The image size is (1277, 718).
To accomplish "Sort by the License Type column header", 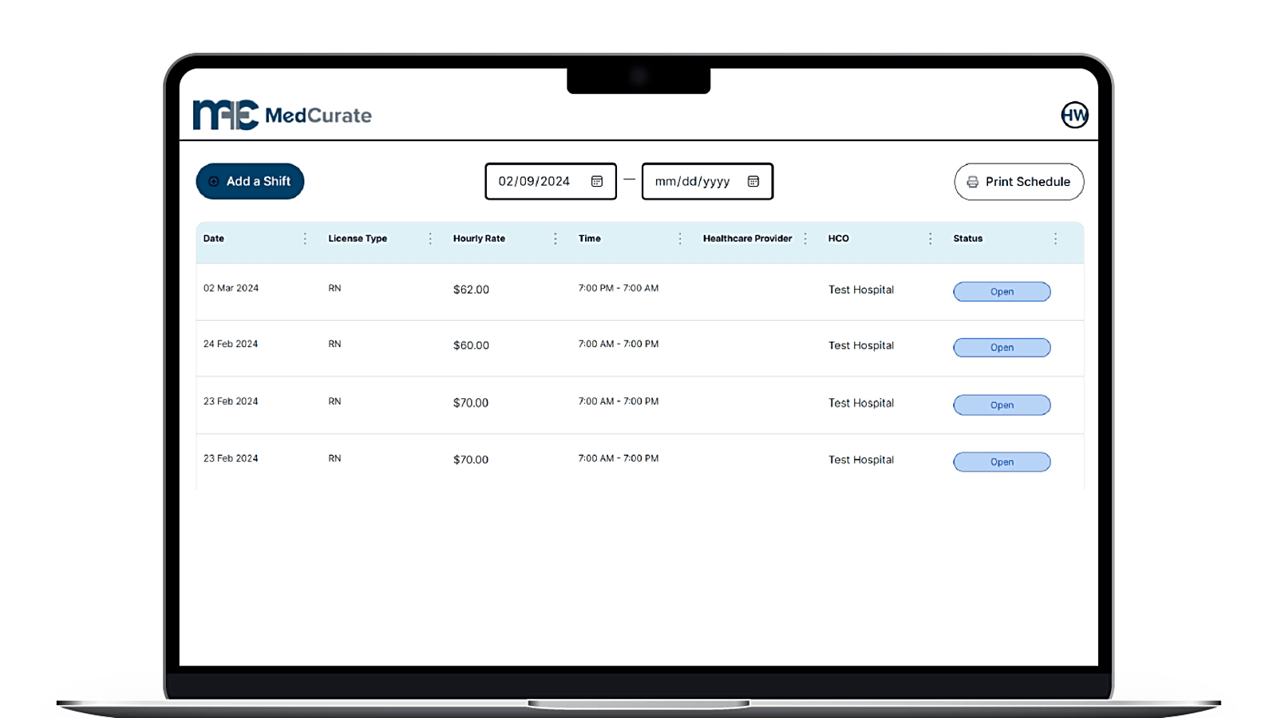I will 358,239.
